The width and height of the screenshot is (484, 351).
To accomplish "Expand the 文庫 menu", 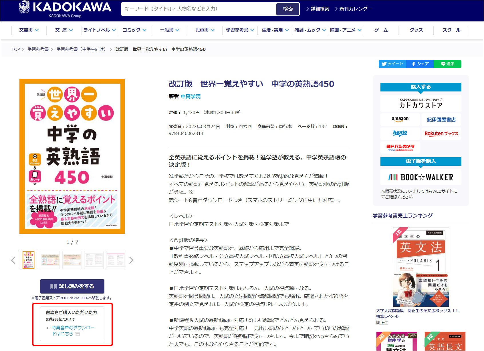I will click(x=64, y=30).
